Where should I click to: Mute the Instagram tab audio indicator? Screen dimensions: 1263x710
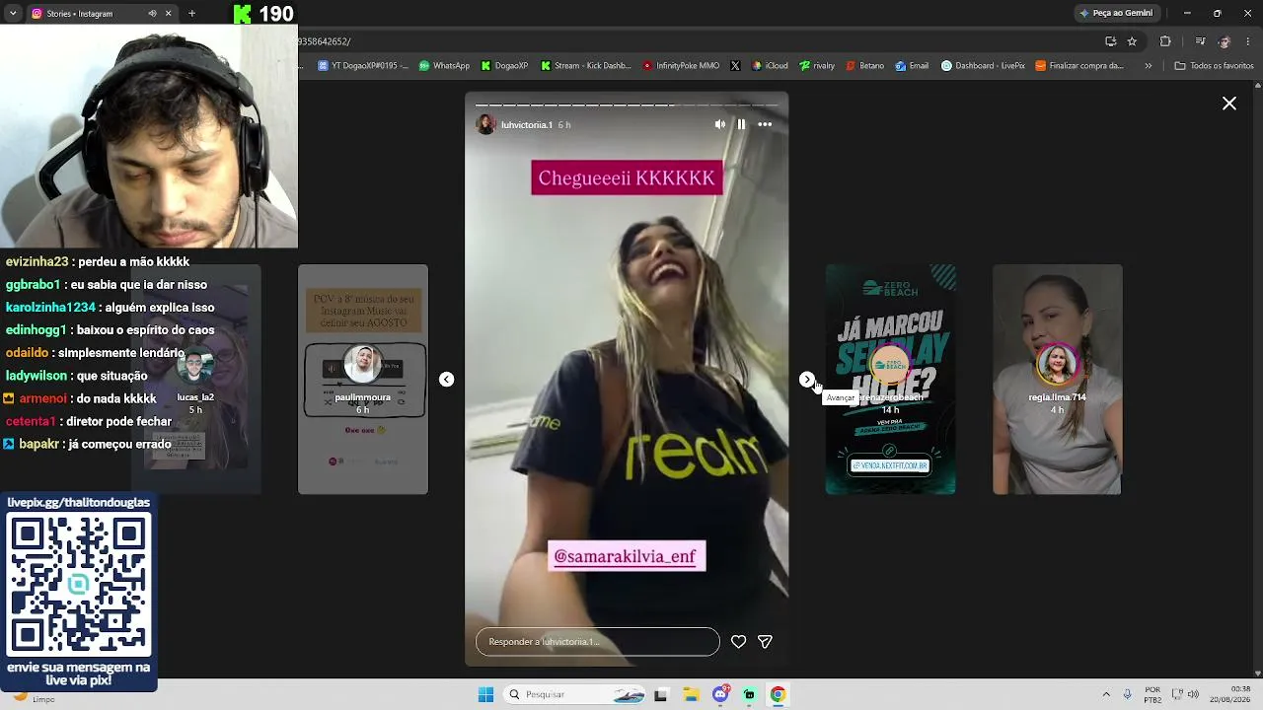pyautogui.click(x=152, y=14)
